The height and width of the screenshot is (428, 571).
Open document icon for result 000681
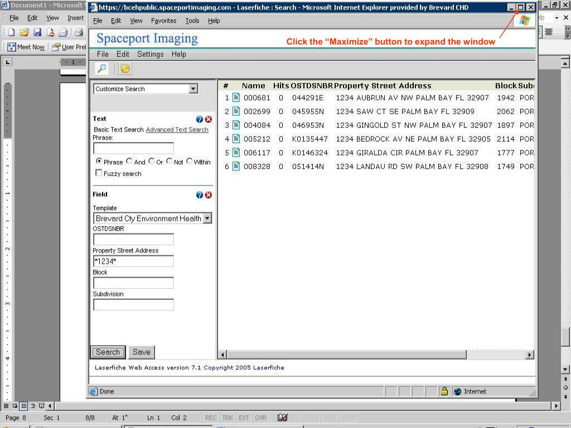[x=236, y=98]
